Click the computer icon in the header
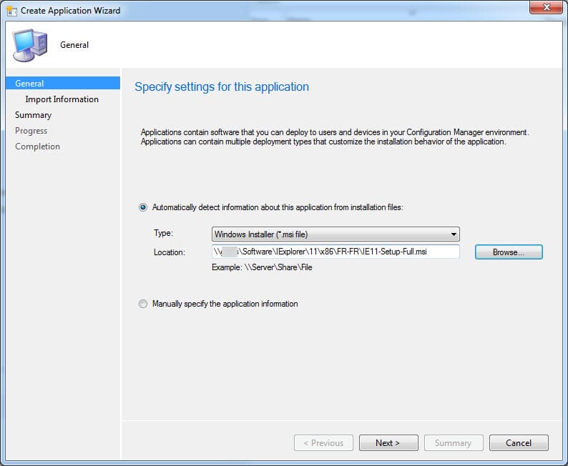Screen dimensions: 568x466 (x=29, y=45)
